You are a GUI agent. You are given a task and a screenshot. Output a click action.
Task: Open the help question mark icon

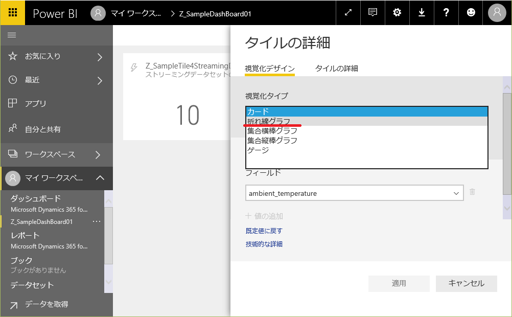point(446,12)
